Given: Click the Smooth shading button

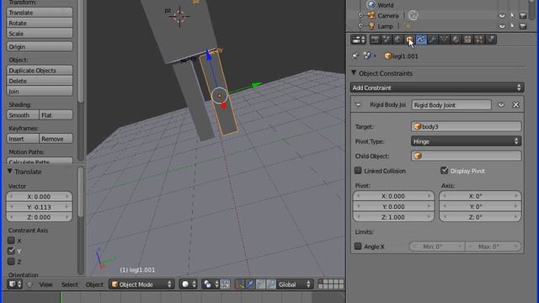Looking at the screenshot, I should [23, 114].
